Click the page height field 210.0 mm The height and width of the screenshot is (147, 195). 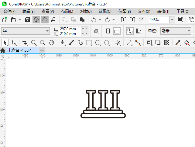coord(70,34)
